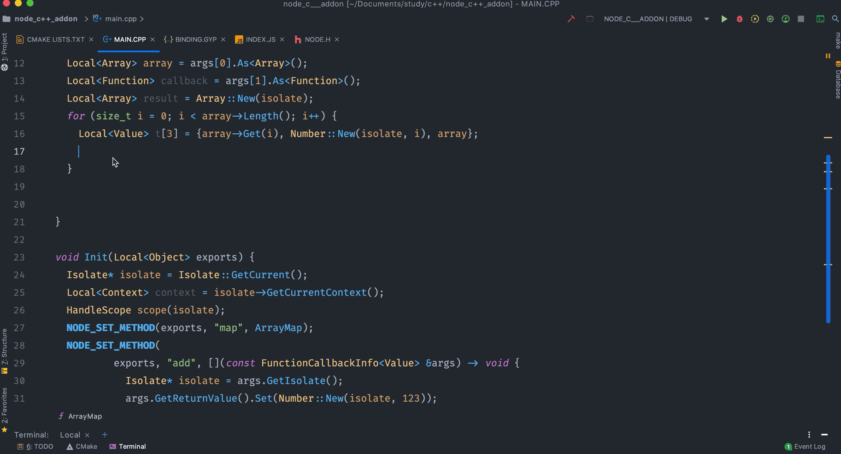Toggle the Project tool window
The image size is (841, 454).
coord(4,47)
